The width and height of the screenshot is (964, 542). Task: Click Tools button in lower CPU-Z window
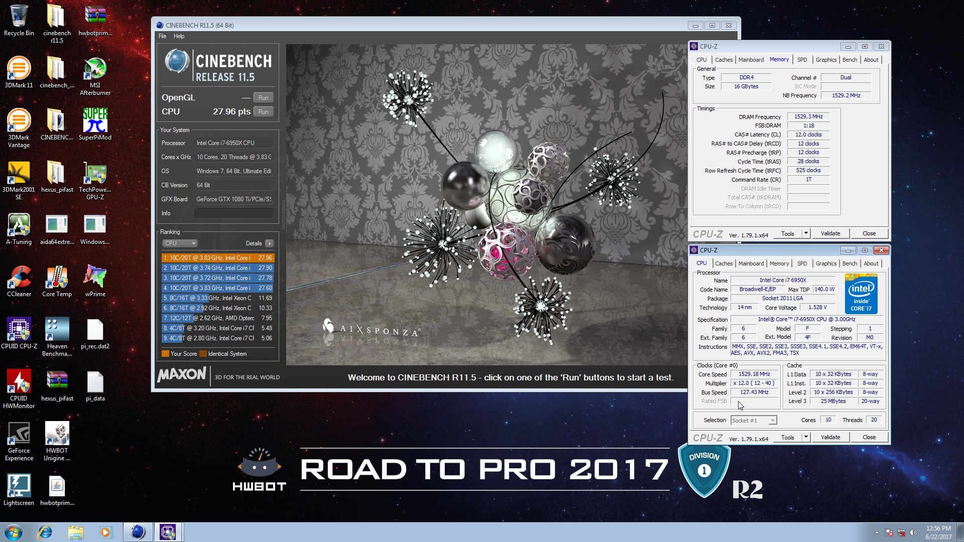[x=788, y=437]
